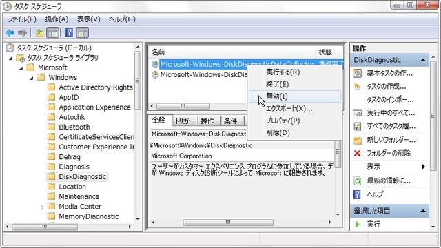Click the Defrag folder icon

51,156
